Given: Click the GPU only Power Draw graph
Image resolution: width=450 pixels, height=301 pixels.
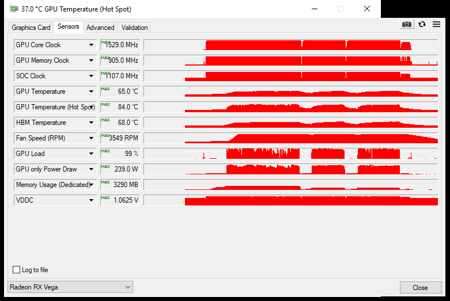Looking at the screenshot, I should [291, 169].
